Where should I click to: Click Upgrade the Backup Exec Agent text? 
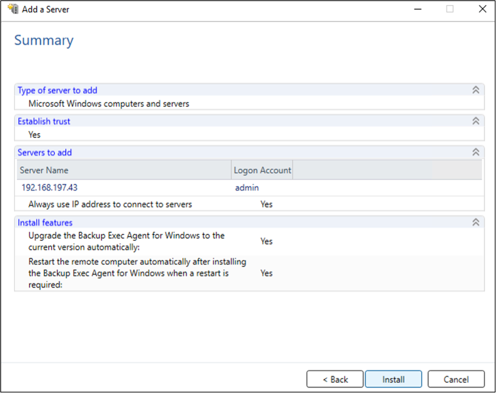point(126,241)
